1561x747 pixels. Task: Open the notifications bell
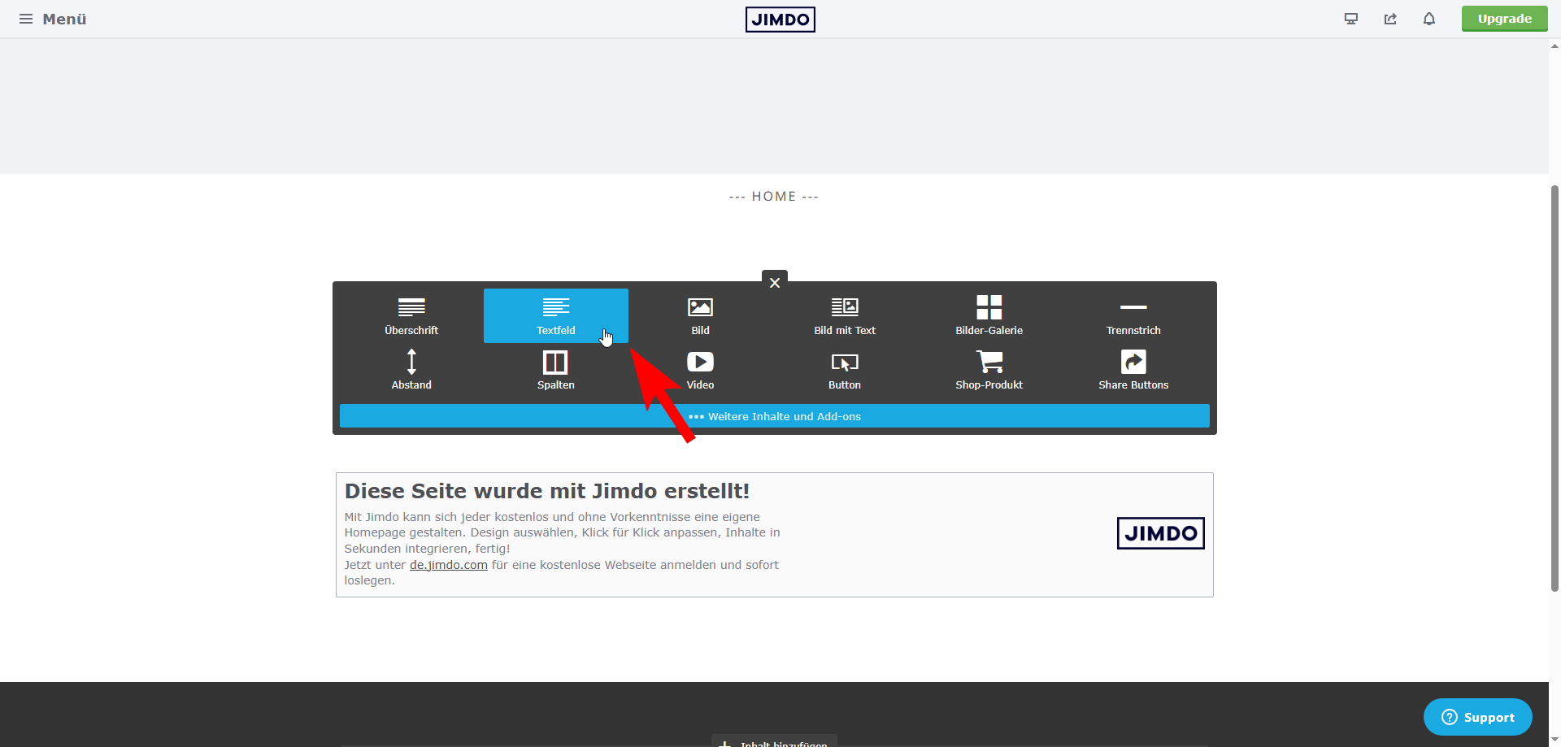coord(1429,19)
